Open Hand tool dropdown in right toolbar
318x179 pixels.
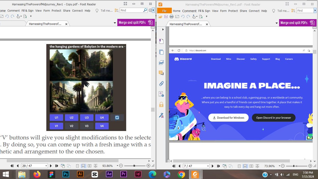click(x=197, y=16)
